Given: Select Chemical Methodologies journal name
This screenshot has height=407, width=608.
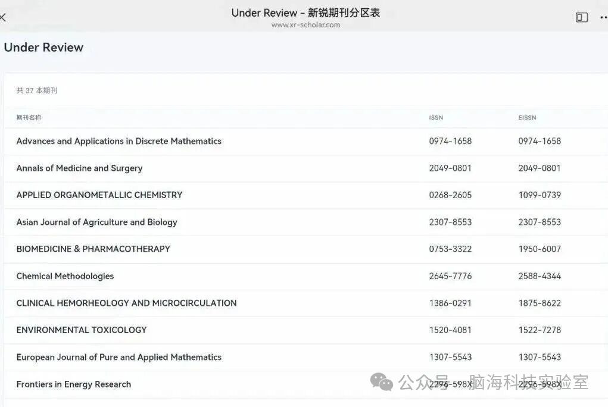Looking at the screenshot, I should click(x=65, y=276).
